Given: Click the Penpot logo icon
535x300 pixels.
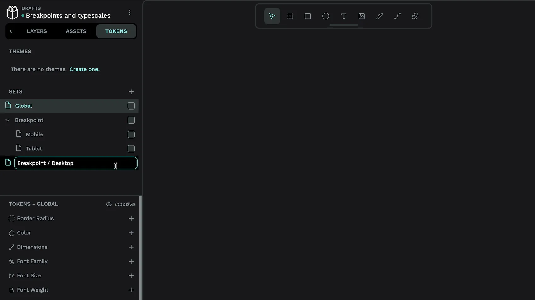Looking at the screenshot, I should point(13,13).
